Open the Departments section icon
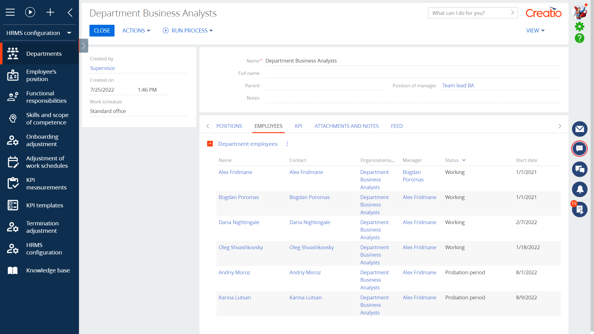The width and height of the screenshot is (594, 334). coord(12,53)
